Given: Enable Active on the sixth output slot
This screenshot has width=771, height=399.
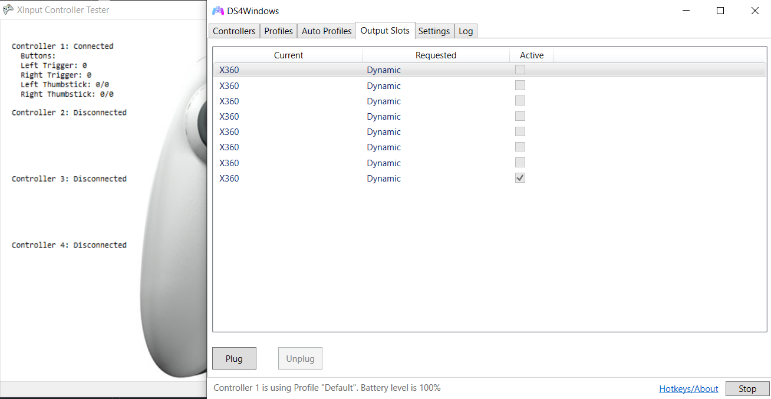Looking at the screenshot, I should pos(520,146).
